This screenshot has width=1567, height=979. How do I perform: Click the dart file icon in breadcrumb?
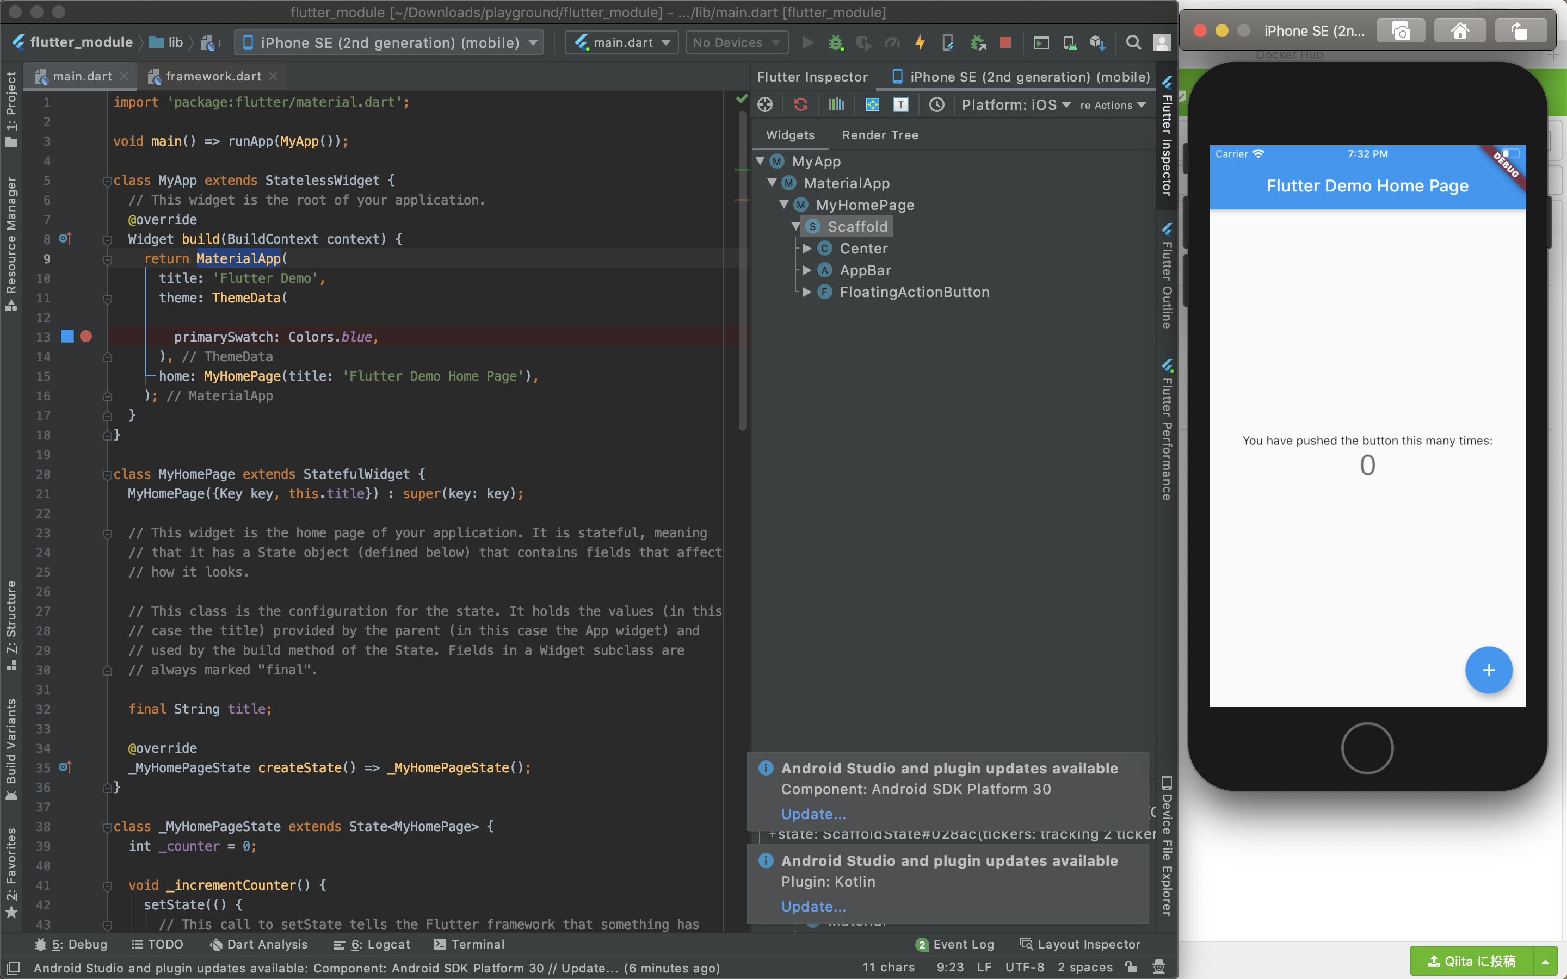click(208, 43)
